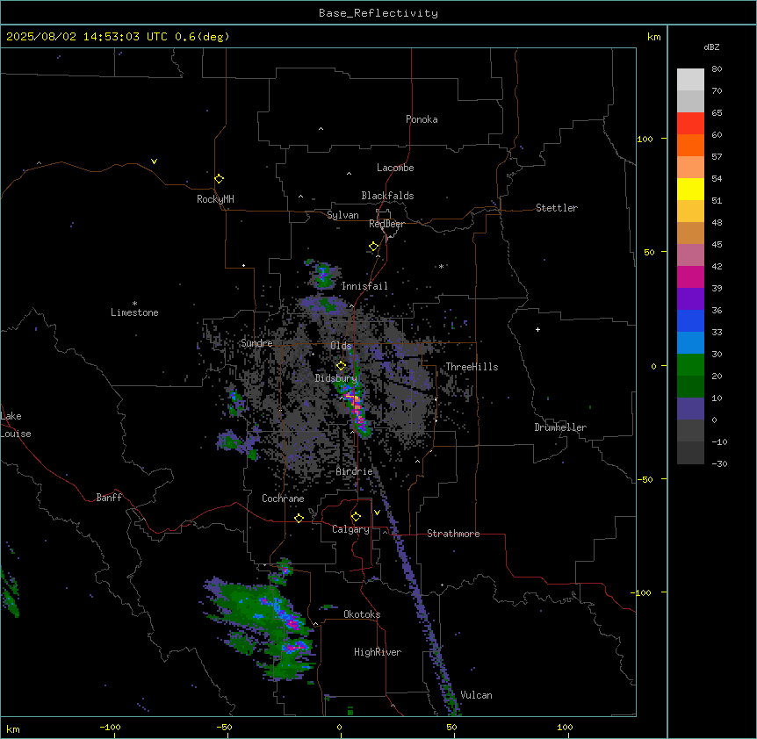Image resolution: width=757 pixels, height=739 pixels.
Task: Click the yellow V marker northeast of Calgary
Action: coord(377,513)
